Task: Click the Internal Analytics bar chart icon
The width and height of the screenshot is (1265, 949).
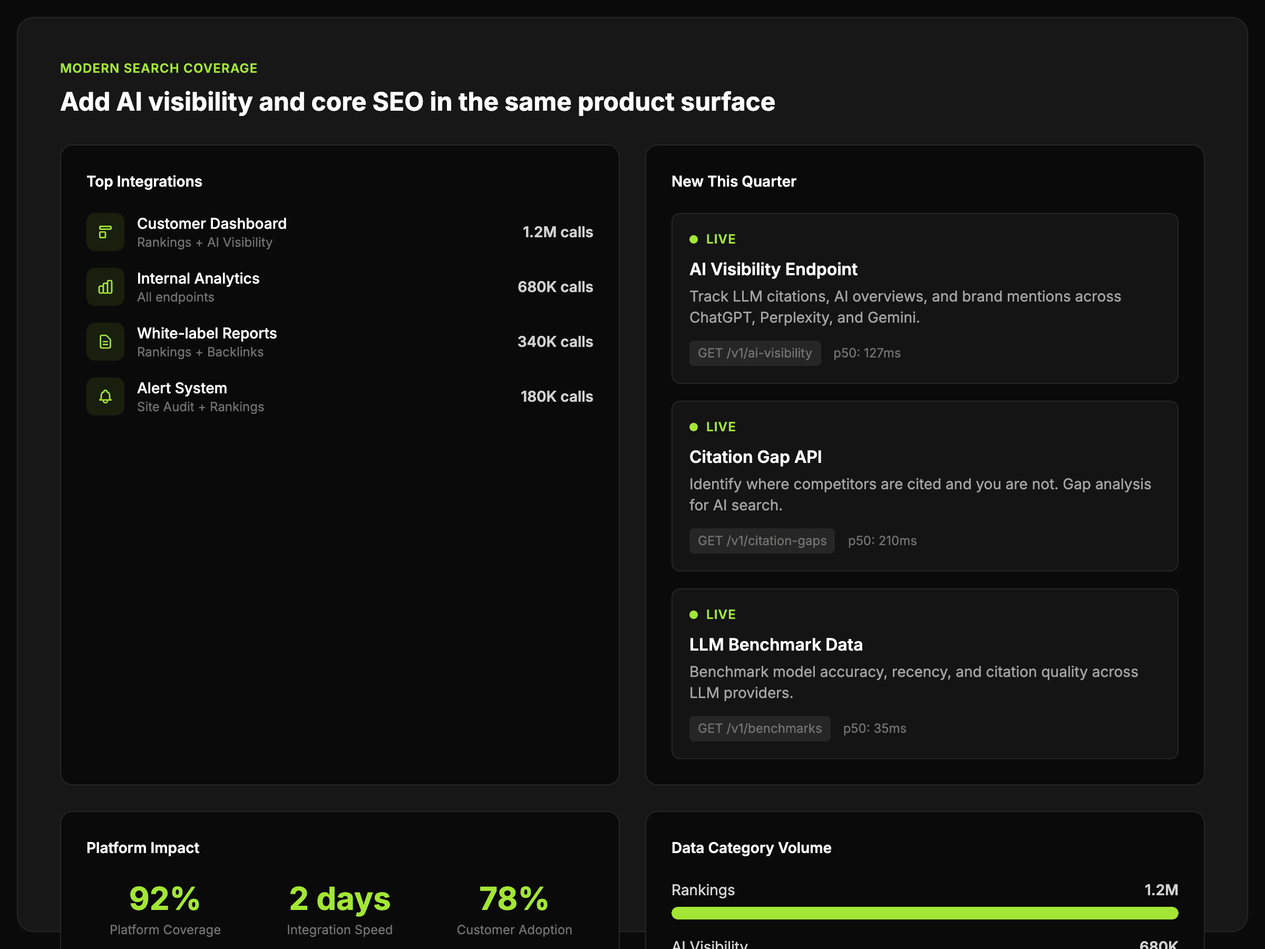Action: 105,287
